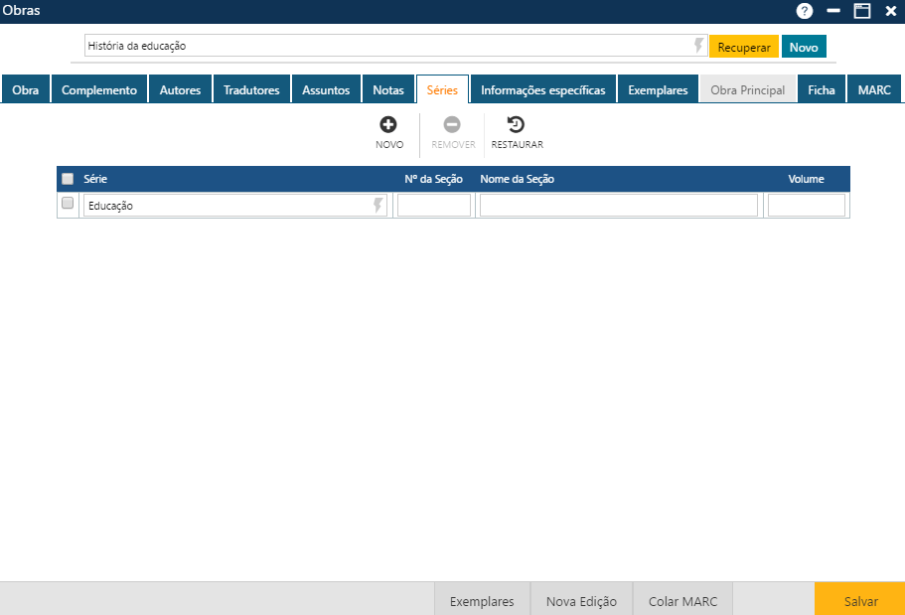Minimize the Obras window
Screen dimensions: 905x615
833,11
